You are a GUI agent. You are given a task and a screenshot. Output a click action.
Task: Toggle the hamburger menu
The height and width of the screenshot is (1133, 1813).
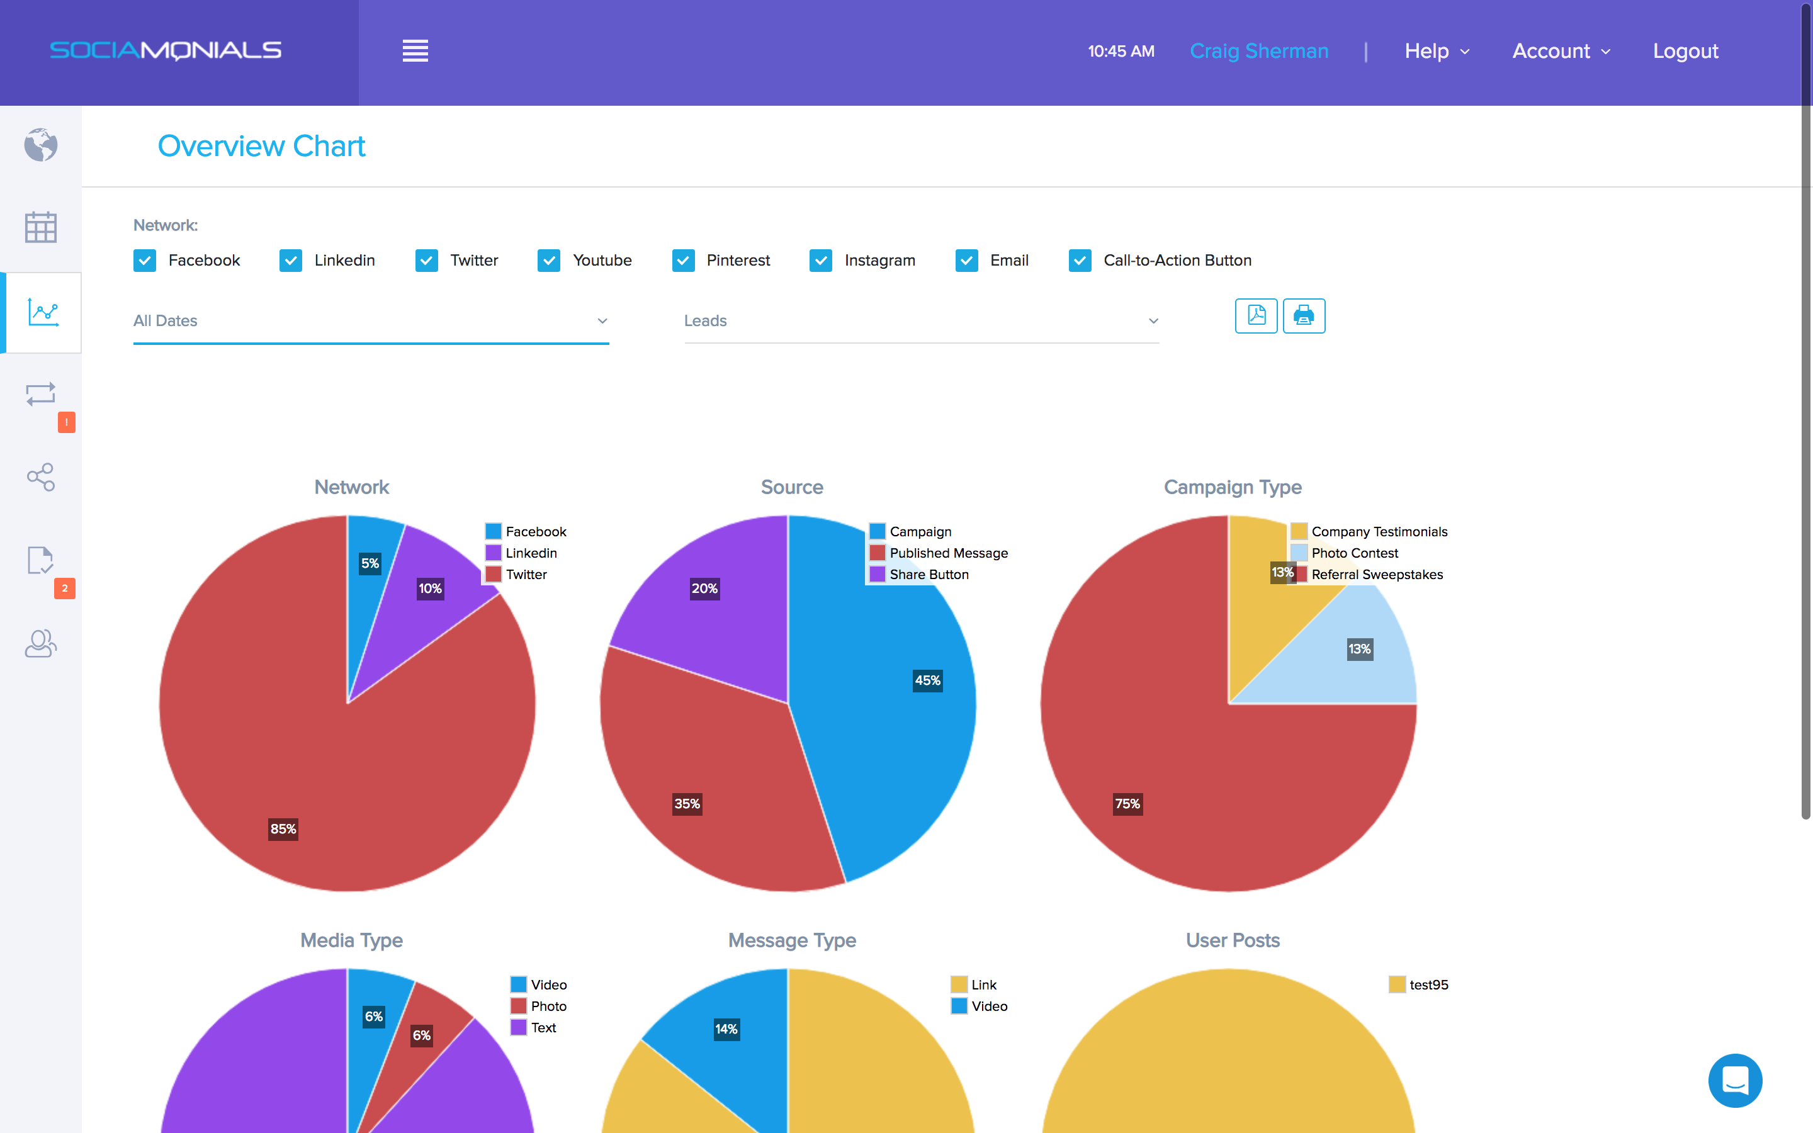[415, 51]
